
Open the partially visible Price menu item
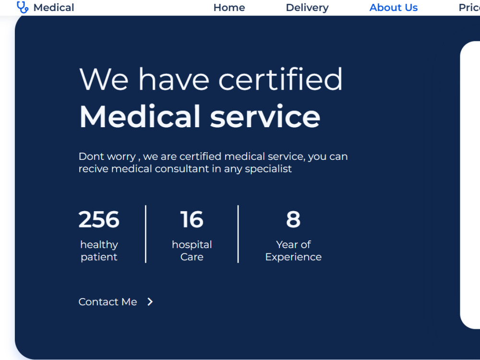tap(469, 8)
